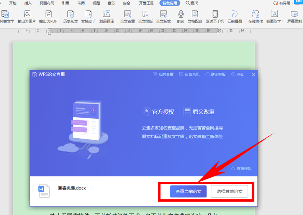This screenshot has height=215, width=303.
Task: Switch to the 审阅 tab
Action: coord(81,3)
